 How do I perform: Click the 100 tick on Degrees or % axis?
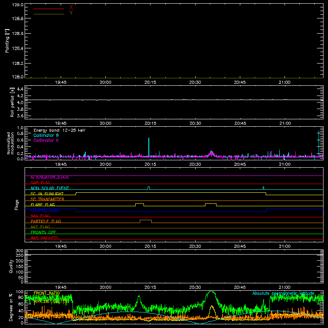coord(19,292)
